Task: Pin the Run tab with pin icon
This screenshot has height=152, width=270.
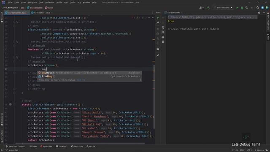Action: 158,55
